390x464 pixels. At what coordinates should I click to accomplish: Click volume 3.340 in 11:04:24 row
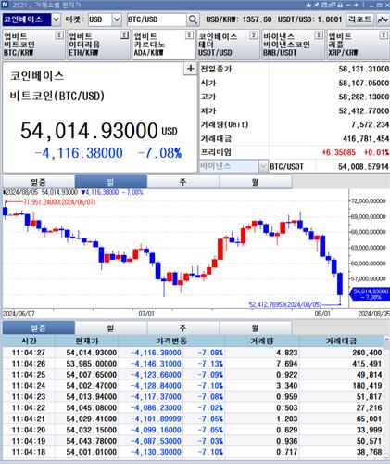287,386
